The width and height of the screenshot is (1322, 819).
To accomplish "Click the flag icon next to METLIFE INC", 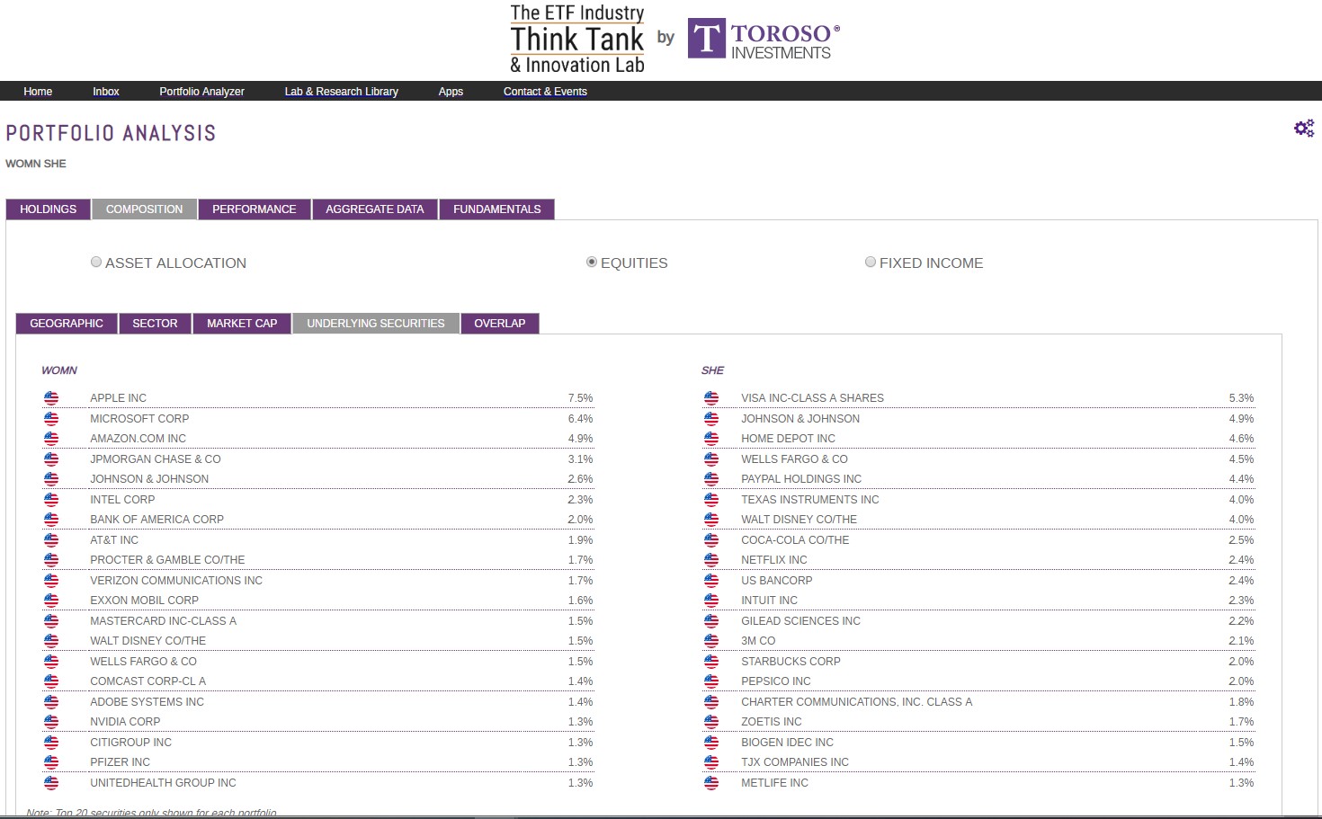I will (711, 783).
